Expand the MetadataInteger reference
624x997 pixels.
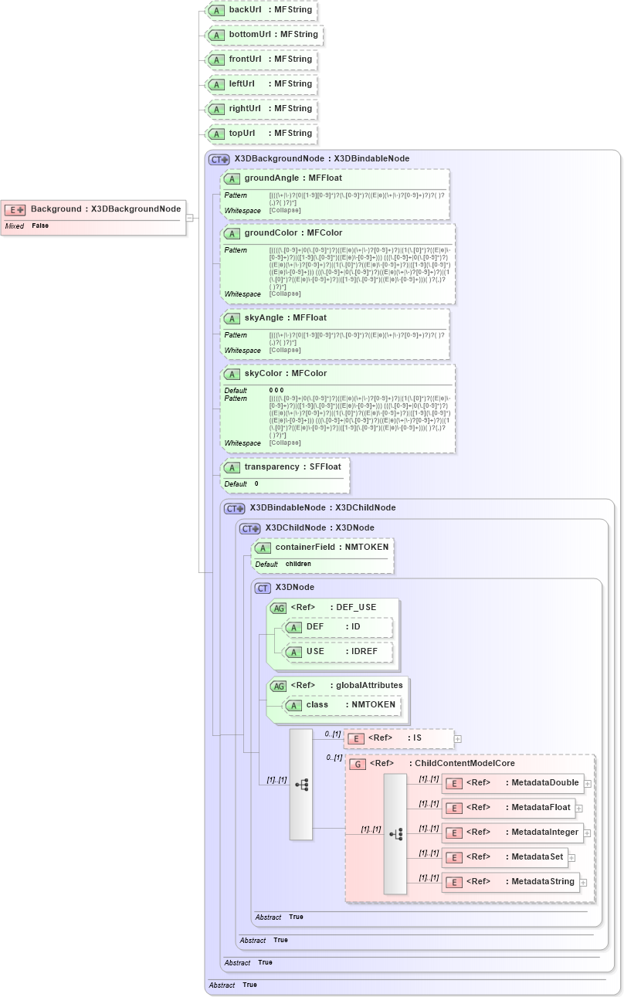click(x=587, y=833)
